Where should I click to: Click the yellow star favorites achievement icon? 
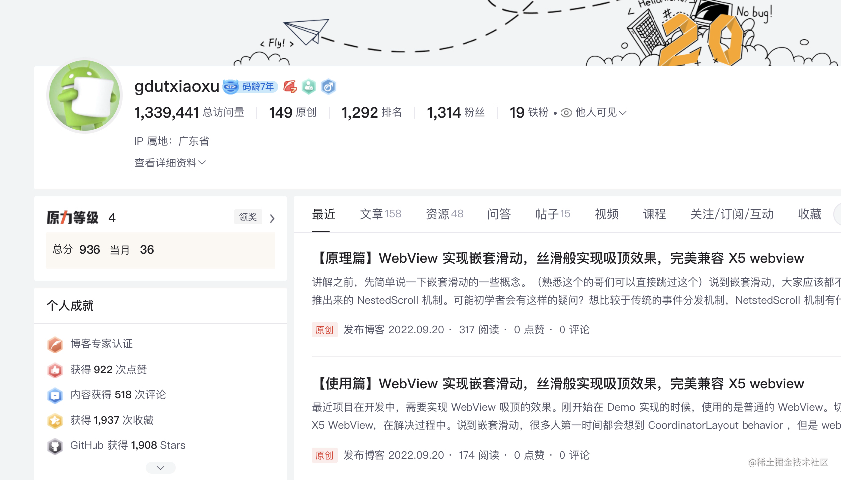click(55, 421)
